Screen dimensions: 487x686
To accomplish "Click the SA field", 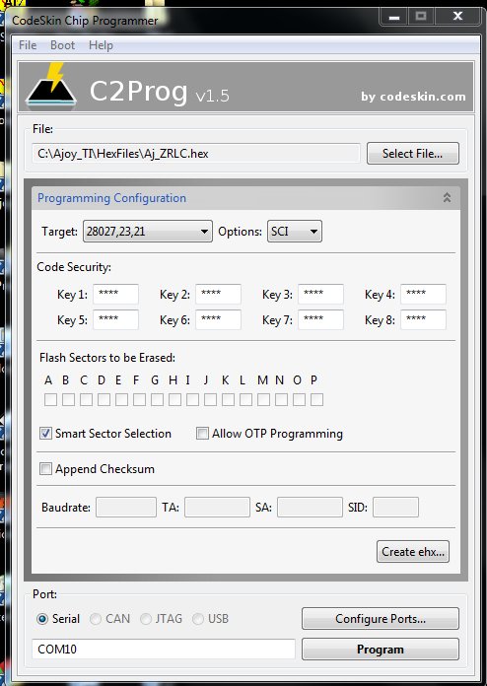I will 310,507.
